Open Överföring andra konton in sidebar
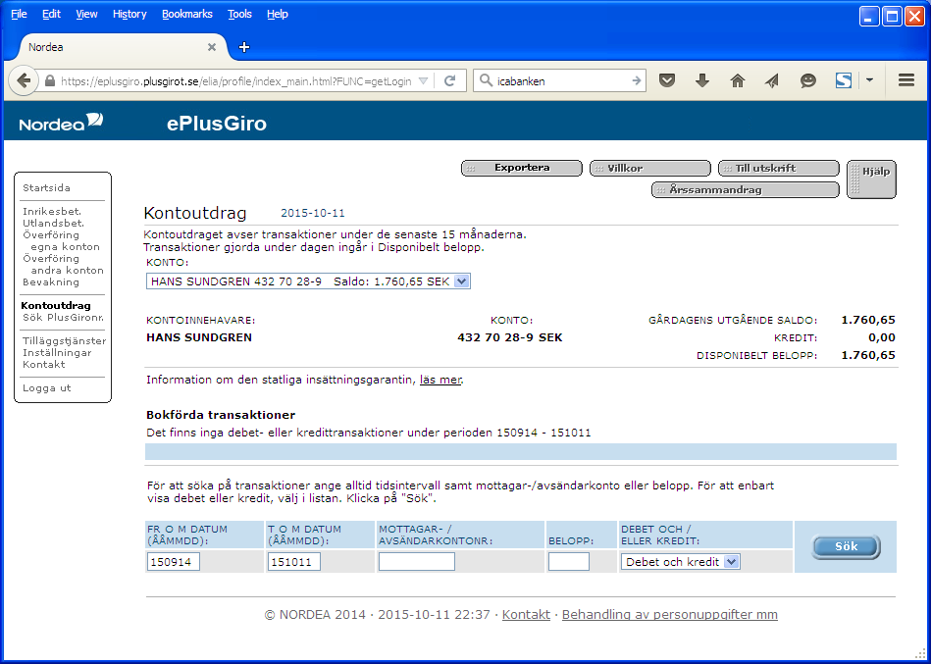This screenshot has height=664, width=931. pos(63,264)
